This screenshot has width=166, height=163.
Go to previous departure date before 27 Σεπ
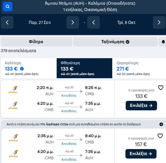[7, 22]
